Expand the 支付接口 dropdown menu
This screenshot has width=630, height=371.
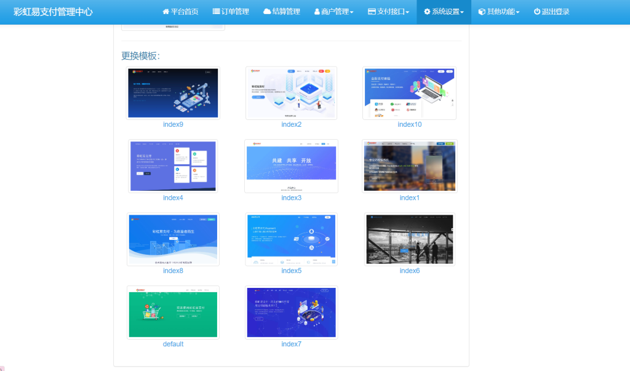pyautogui.click(x=388, y=12)
